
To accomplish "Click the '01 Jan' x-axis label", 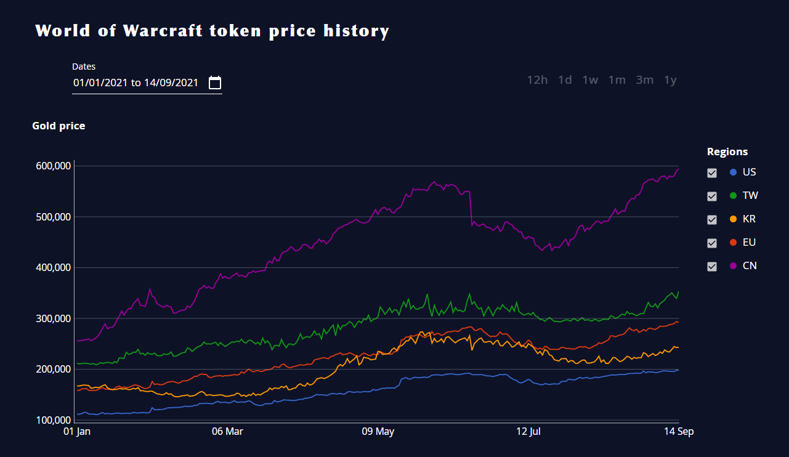I will coord(77,432).
